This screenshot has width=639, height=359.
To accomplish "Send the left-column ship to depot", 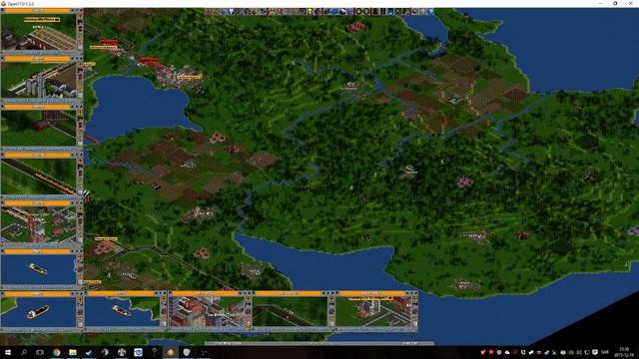I will [80, 263].
